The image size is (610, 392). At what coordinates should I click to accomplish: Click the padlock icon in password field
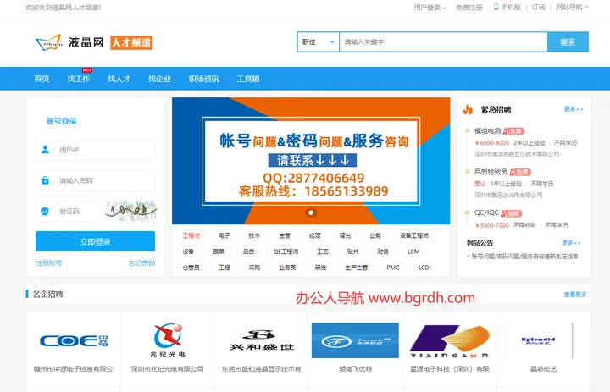click(45, 180)
